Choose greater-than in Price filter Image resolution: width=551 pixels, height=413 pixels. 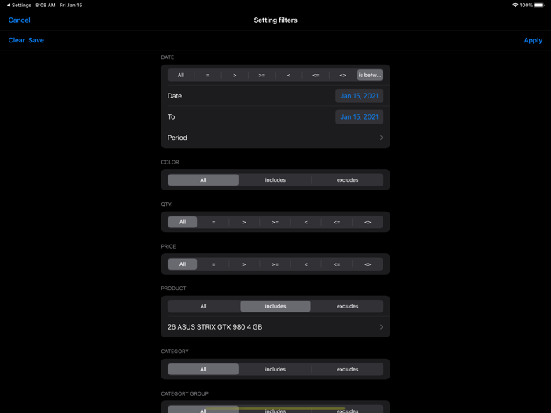[244, 264]
